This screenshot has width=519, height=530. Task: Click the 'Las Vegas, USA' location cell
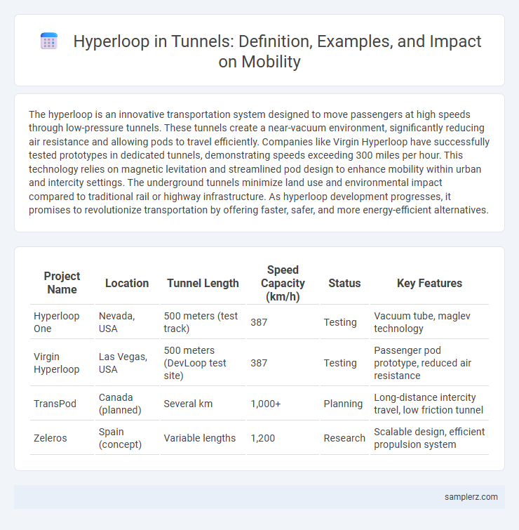[127, 363]
